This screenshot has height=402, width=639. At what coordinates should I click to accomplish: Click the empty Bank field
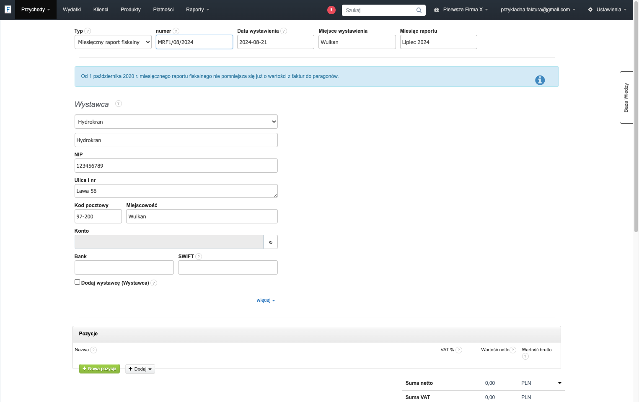click(x=124, y=267)
